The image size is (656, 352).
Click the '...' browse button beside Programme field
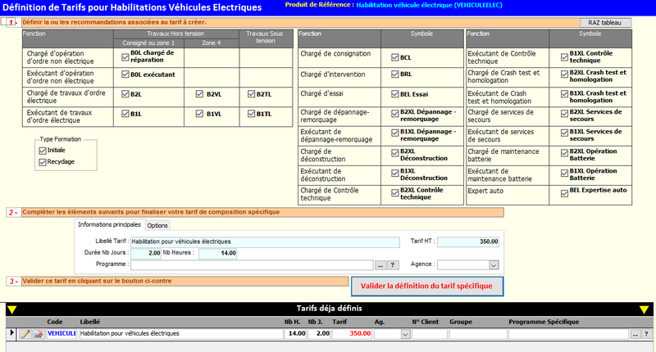(x=380, y=265)
